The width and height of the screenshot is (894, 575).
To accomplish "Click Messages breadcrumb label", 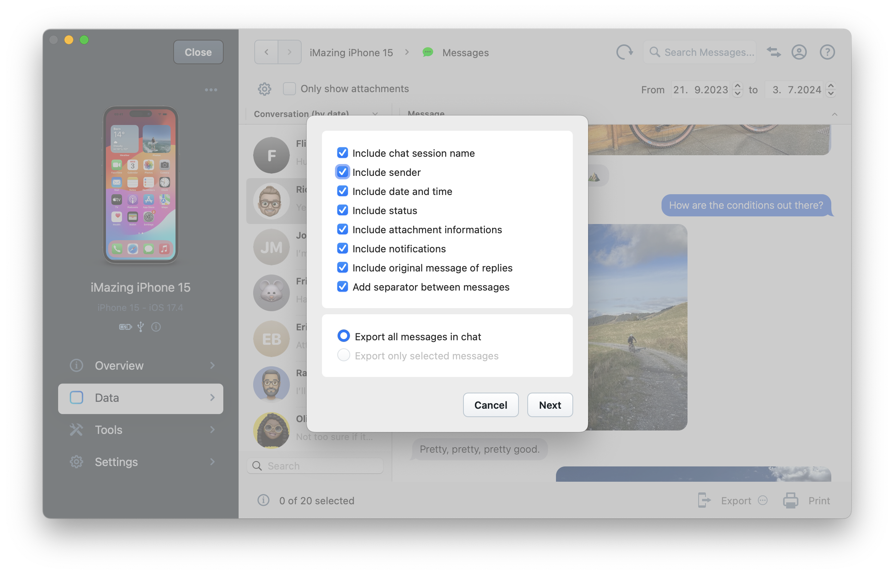I will [465, 53].
